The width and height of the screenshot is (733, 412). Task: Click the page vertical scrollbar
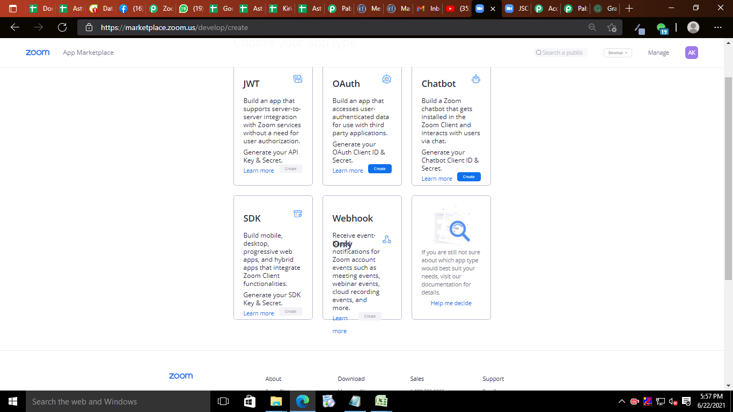point(729,179)
